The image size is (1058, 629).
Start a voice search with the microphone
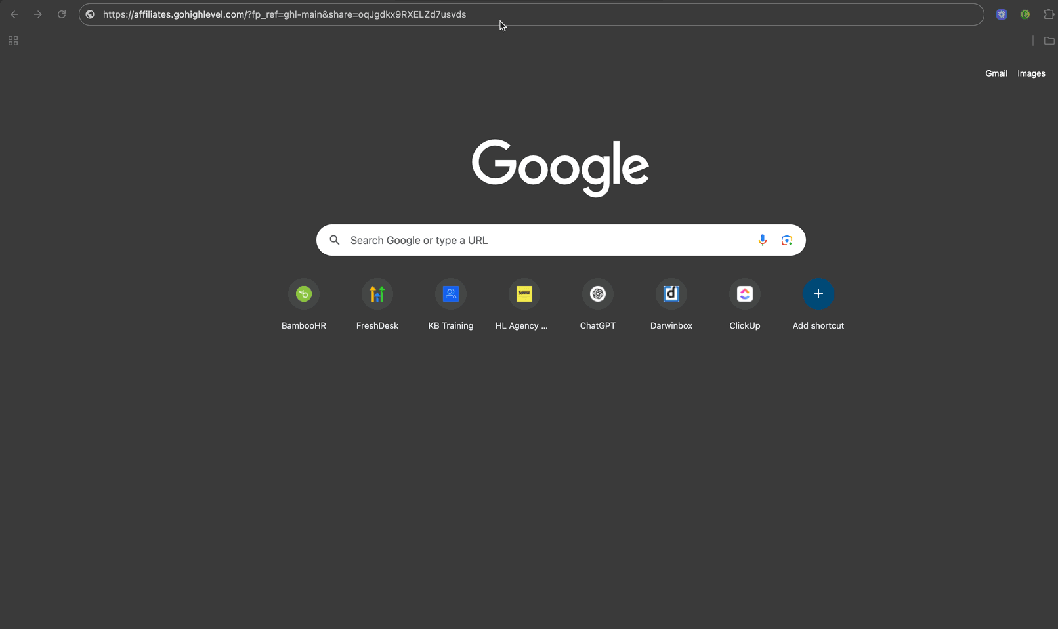(x=762, y=240)
